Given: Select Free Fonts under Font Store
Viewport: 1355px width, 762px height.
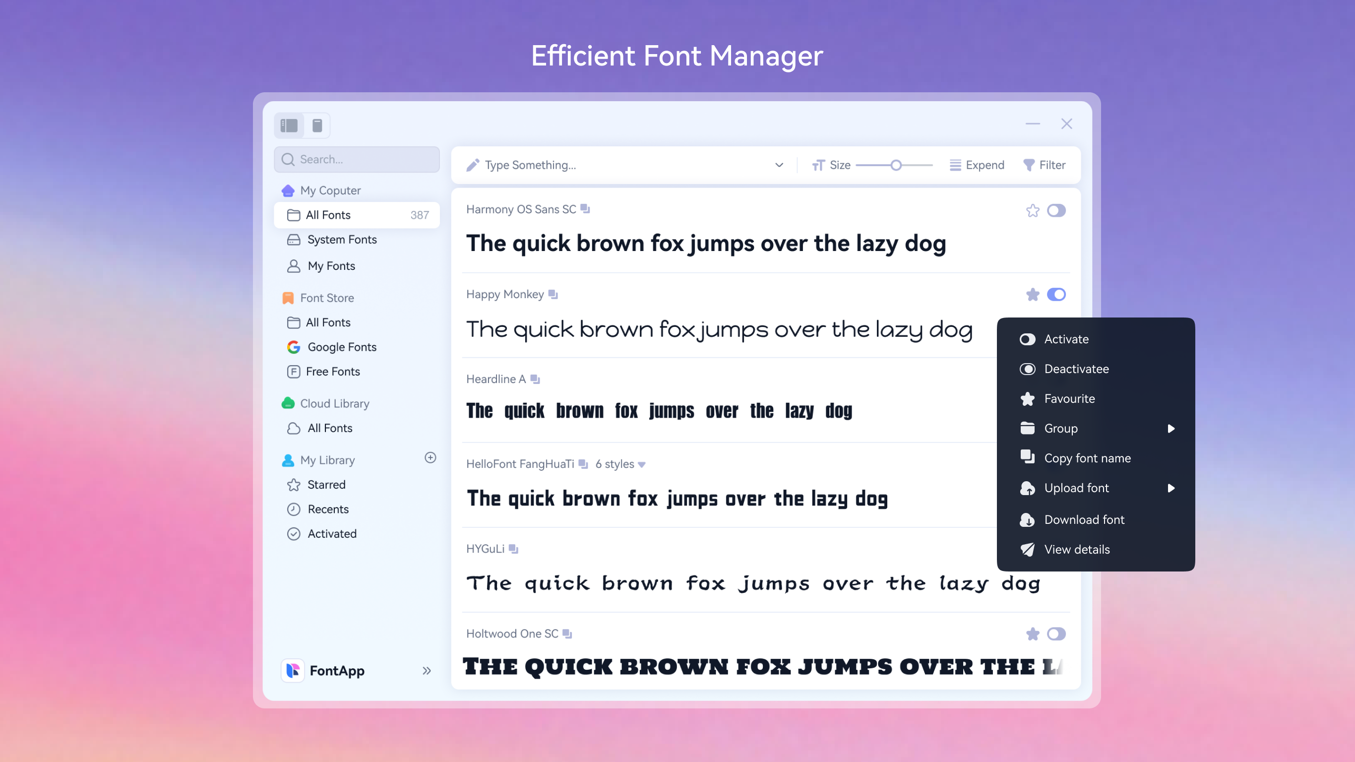Looking at the screenshot, I should pos(332,372).
